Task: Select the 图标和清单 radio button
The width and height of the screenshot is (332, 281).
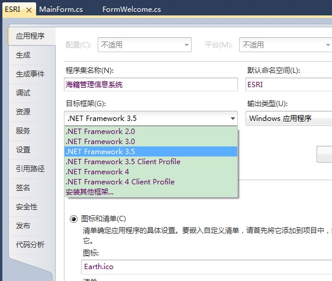Action: click(x=74, y=219)
